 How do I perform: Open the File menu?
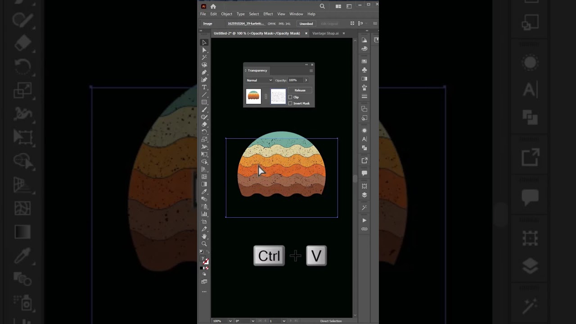click(x=203, y=14)
